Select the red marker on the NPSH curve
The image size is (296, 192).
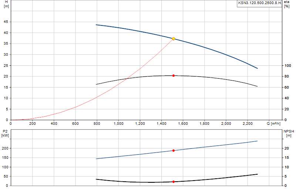(x=174, y=182)
